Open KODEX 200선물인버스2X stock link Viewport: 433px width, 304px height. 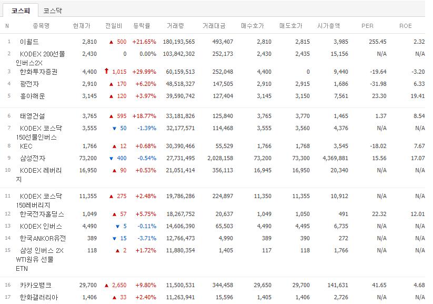[x=41, y=58]
